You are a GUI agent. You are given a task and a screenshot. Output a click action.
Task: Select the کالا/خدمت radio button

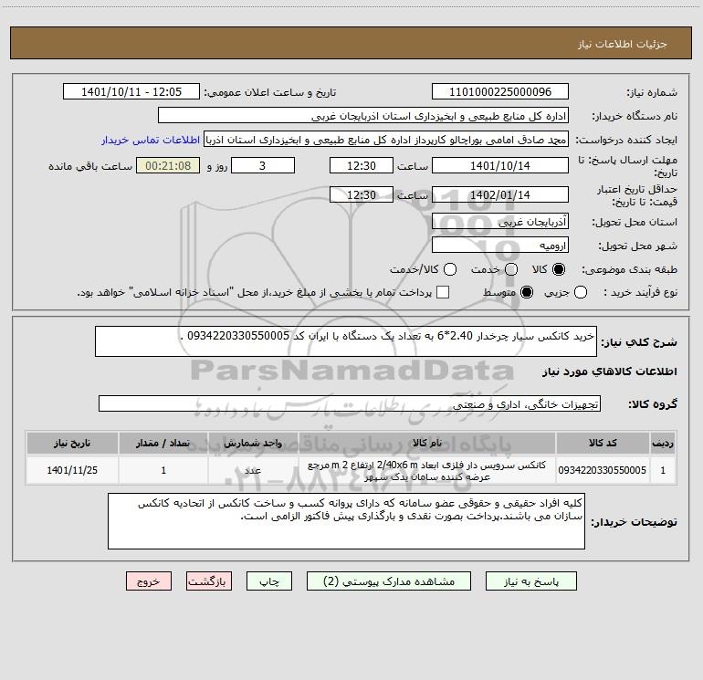[x=450, y=269]
